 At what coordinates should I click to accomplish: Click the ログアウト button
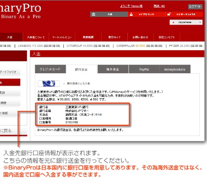(x=195, y=7)
